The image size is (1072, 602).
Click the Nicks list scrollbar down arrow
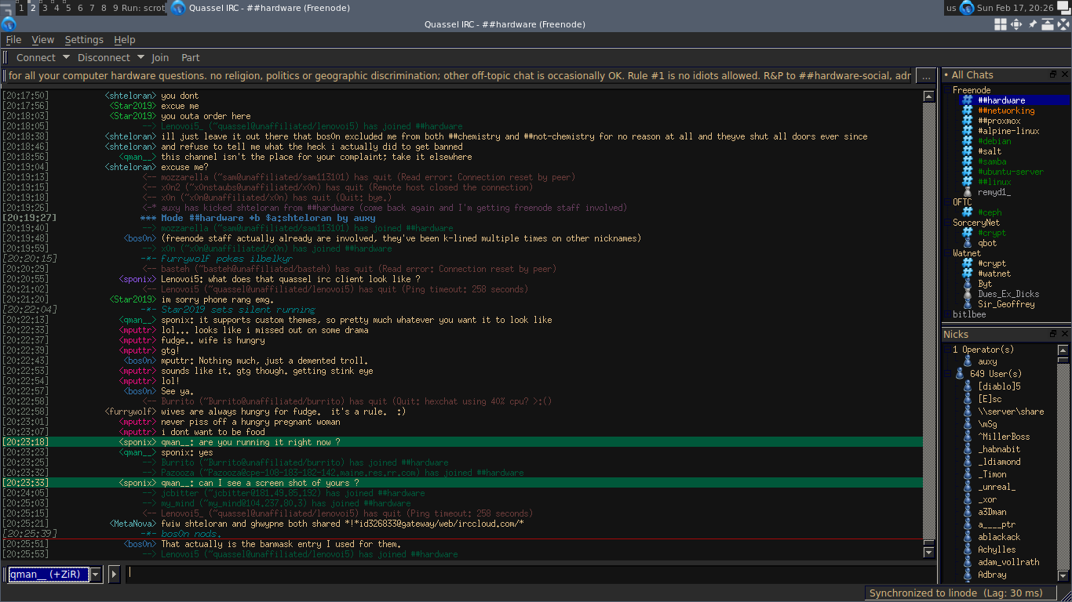pyautogui.click(x=1063, y=576)
